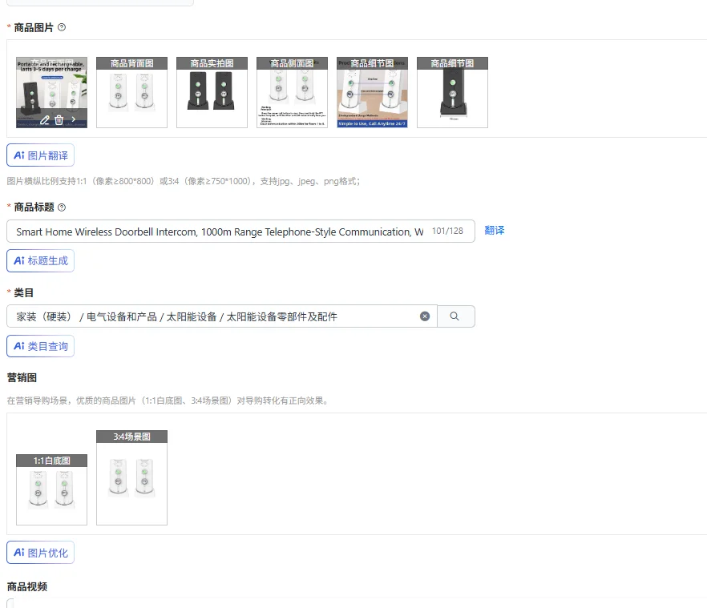
Task: Click the 类目 field label
Action: [x=23, y=293]
